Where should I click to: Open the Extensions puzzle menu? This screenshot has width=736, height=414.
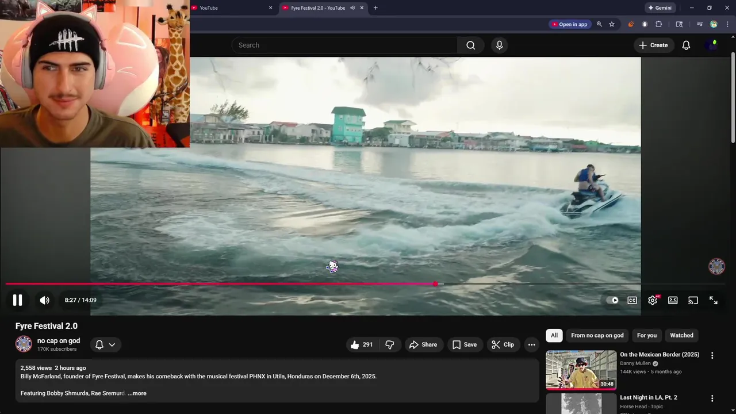(x=659, y=24)
